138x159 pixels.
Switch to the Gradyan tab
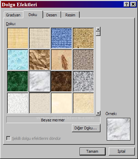tap(13, 15)
